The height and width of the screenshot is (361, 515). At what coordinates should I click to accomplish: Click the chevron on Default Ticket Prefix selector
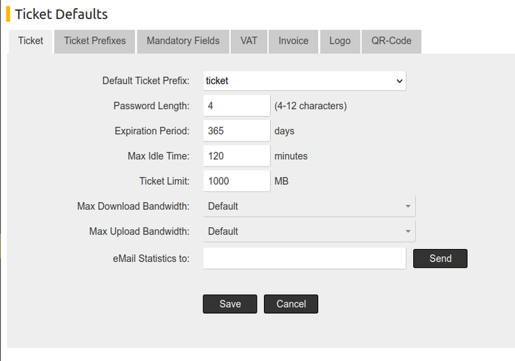(400, 81)
